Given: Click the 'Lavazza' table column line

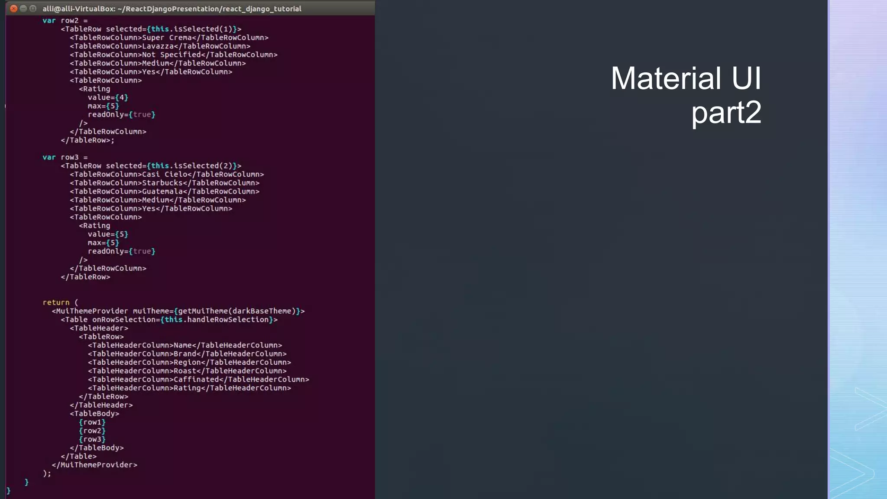Looking at the screenshot, I should (x=160, y=46).
